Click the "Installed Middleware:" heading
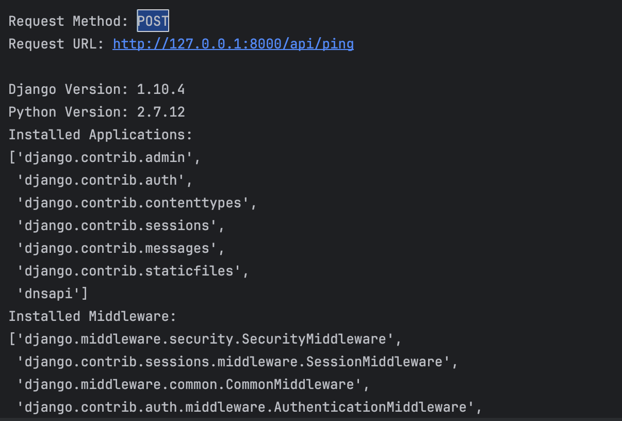The height and width of the screenshot is (421, 622). pyautogui.click(x=92, y=316)
